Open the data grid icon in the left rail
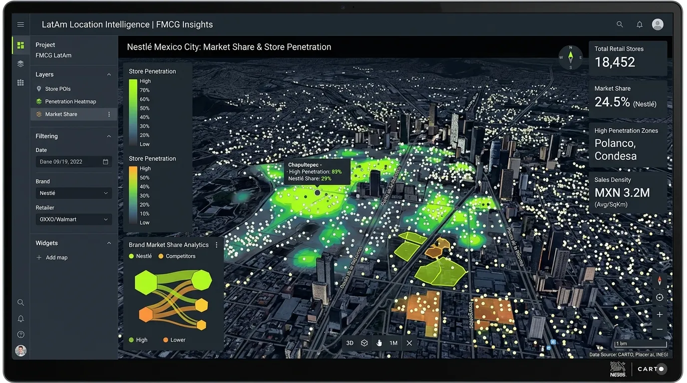The width and height of the screenshot is (687, 383). click(20, 83)
